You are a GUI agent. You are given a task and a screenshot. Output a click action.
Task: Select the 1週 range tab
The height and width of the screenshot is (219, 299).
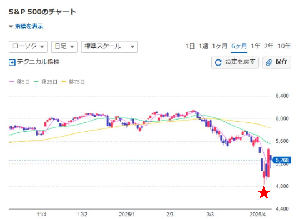[203, 46]
